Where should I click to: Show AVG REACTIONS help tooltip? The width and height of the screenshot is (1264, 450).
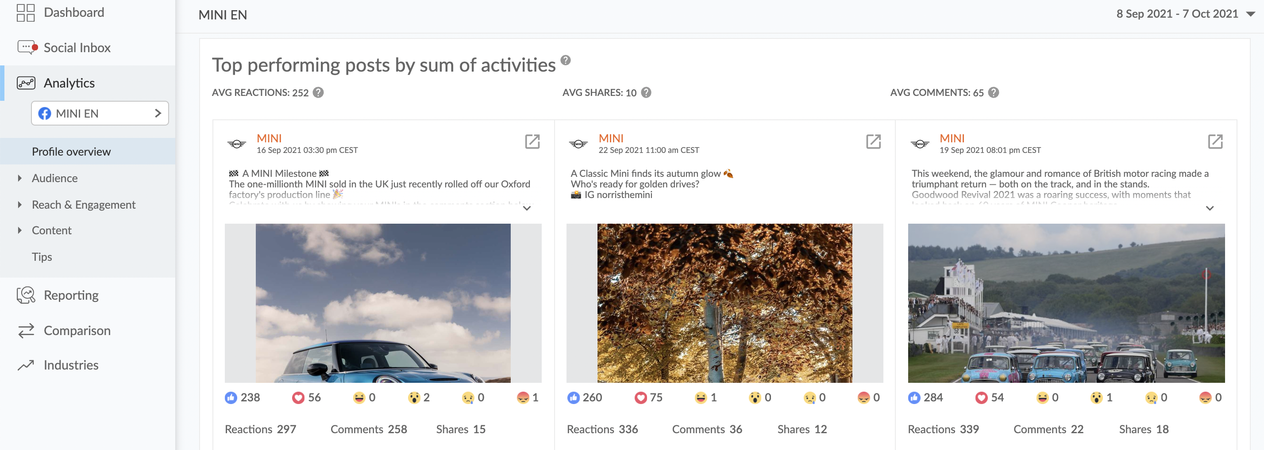[x=319, y=93]
